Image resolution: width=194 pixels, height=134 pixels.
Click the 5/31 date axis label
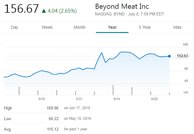[79, 99]
